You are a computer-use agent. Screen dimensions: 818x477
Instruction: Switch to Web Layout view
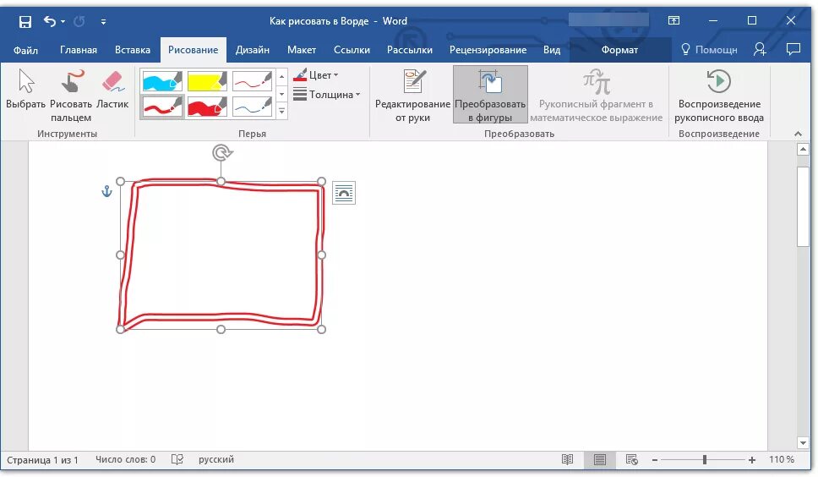pyautogui.click(x=632, y=460)
